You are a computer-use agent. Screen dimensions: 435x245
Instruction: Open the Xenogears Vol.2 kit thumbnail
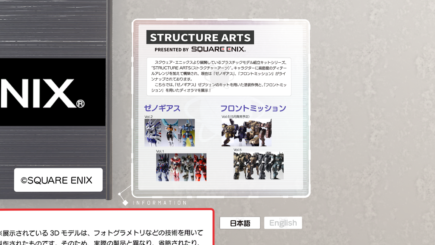(170, 133)
